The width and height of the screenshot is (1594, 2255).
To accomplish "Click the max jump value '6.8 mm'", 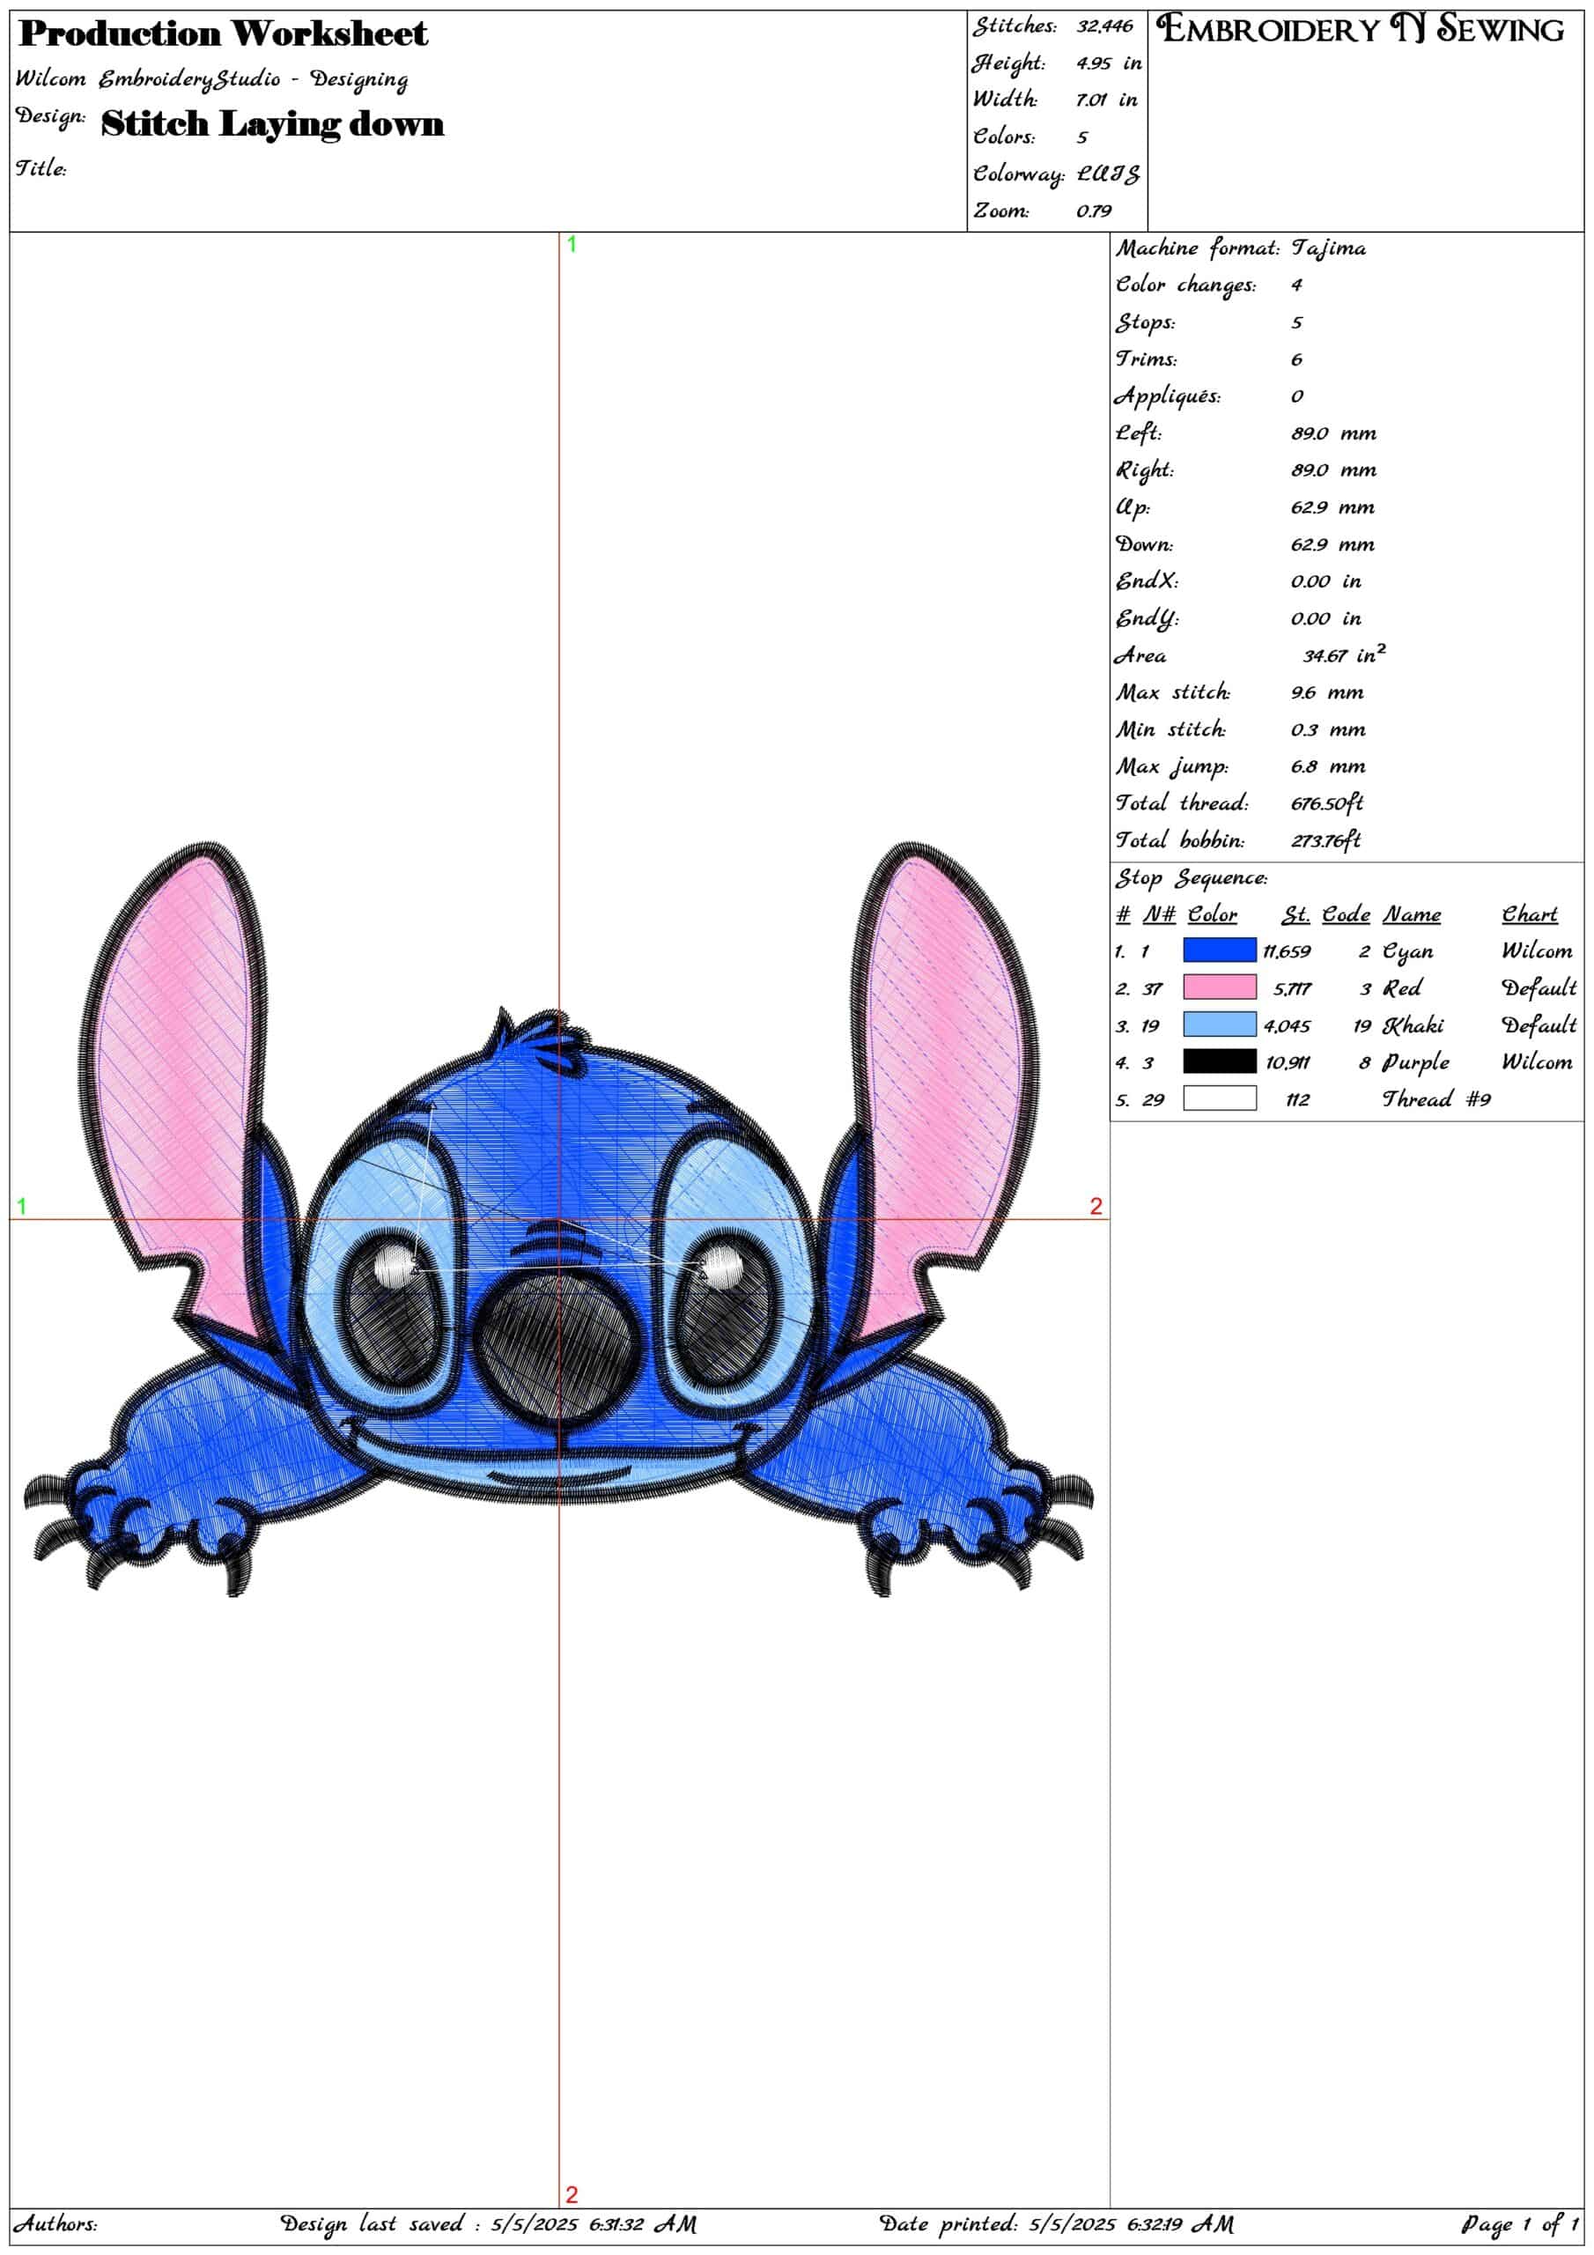I will click(1328, 766).
